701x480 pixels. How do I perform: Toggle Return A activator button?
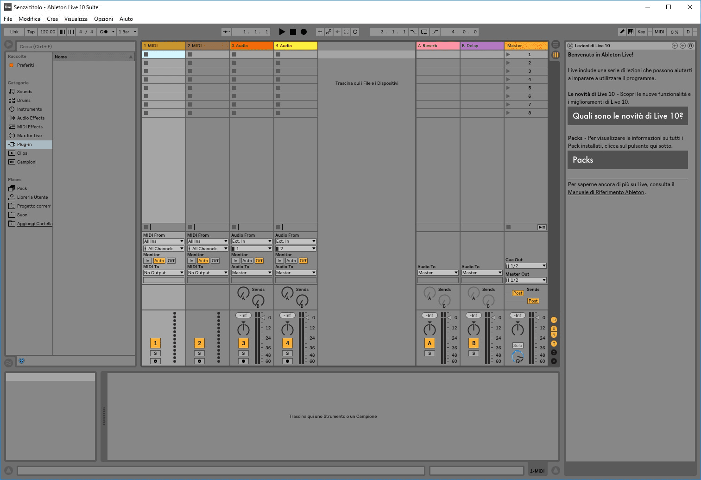[x=429, y=343]
